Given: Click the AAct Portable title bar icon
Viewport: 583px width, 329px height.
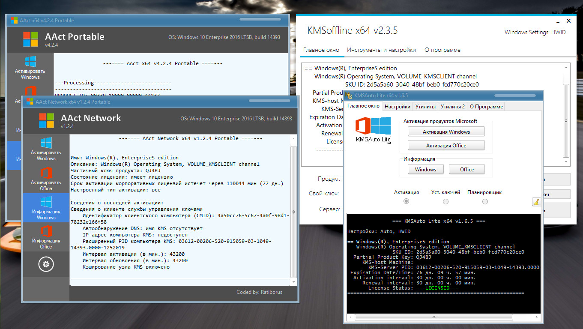Looking at the screenshot, I should tap(14, 20).
